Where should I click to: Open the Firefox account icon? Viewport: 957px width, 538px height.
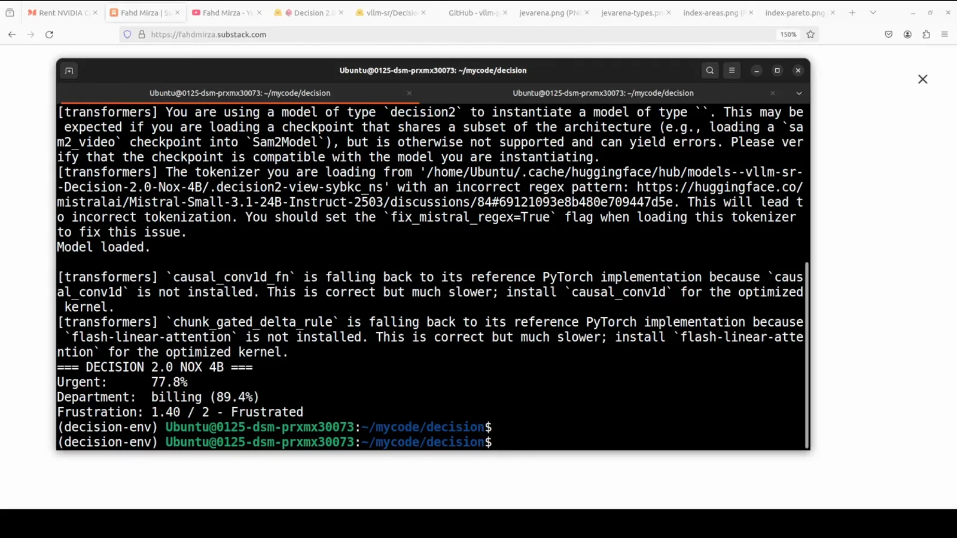(x=907, y=35)
